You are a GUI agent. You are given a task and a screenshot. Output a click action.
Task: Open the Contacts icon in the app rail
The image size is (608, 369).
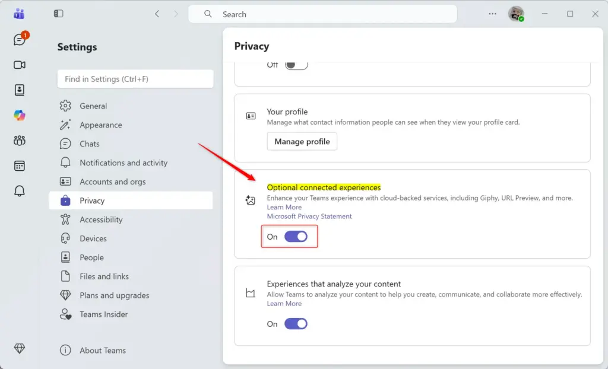20,90
